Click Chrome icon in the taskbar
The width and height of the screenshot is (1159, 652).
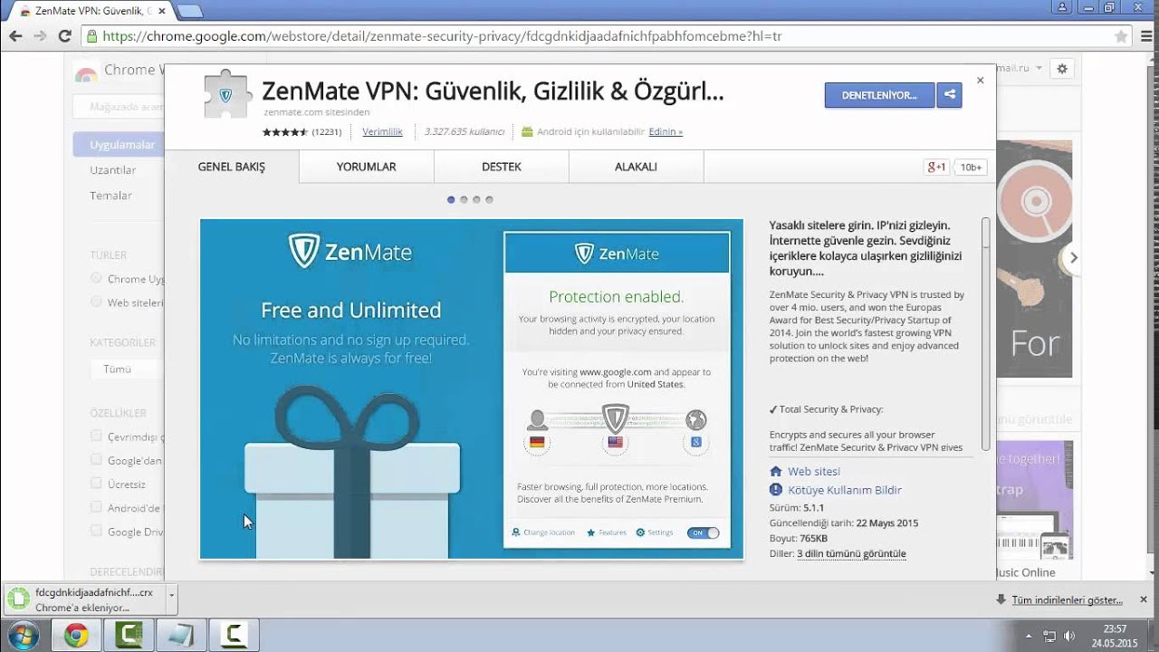click(x=76, y=636)
